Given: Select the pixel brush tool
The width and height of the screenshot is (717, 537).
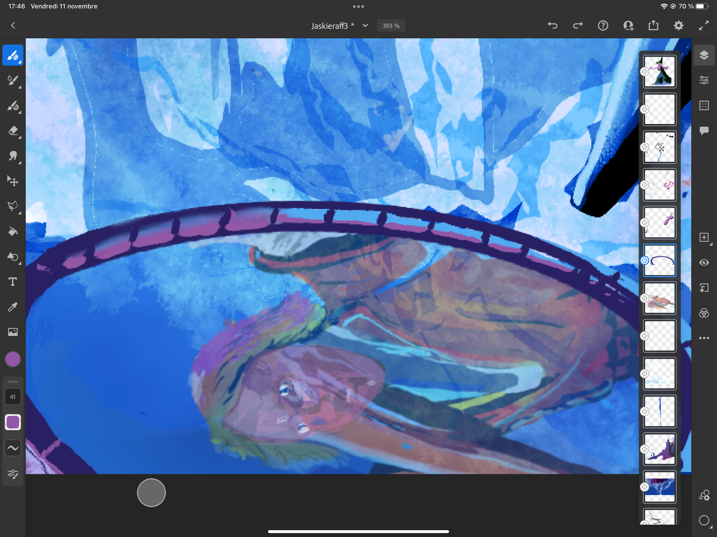Looking at the screenshot, I should point(13,55).
